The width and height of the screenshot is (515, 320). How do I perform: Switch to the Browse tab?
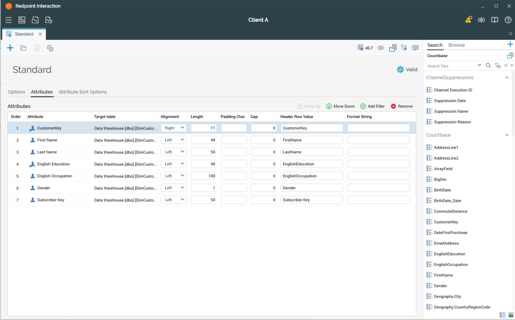(456, 45)
